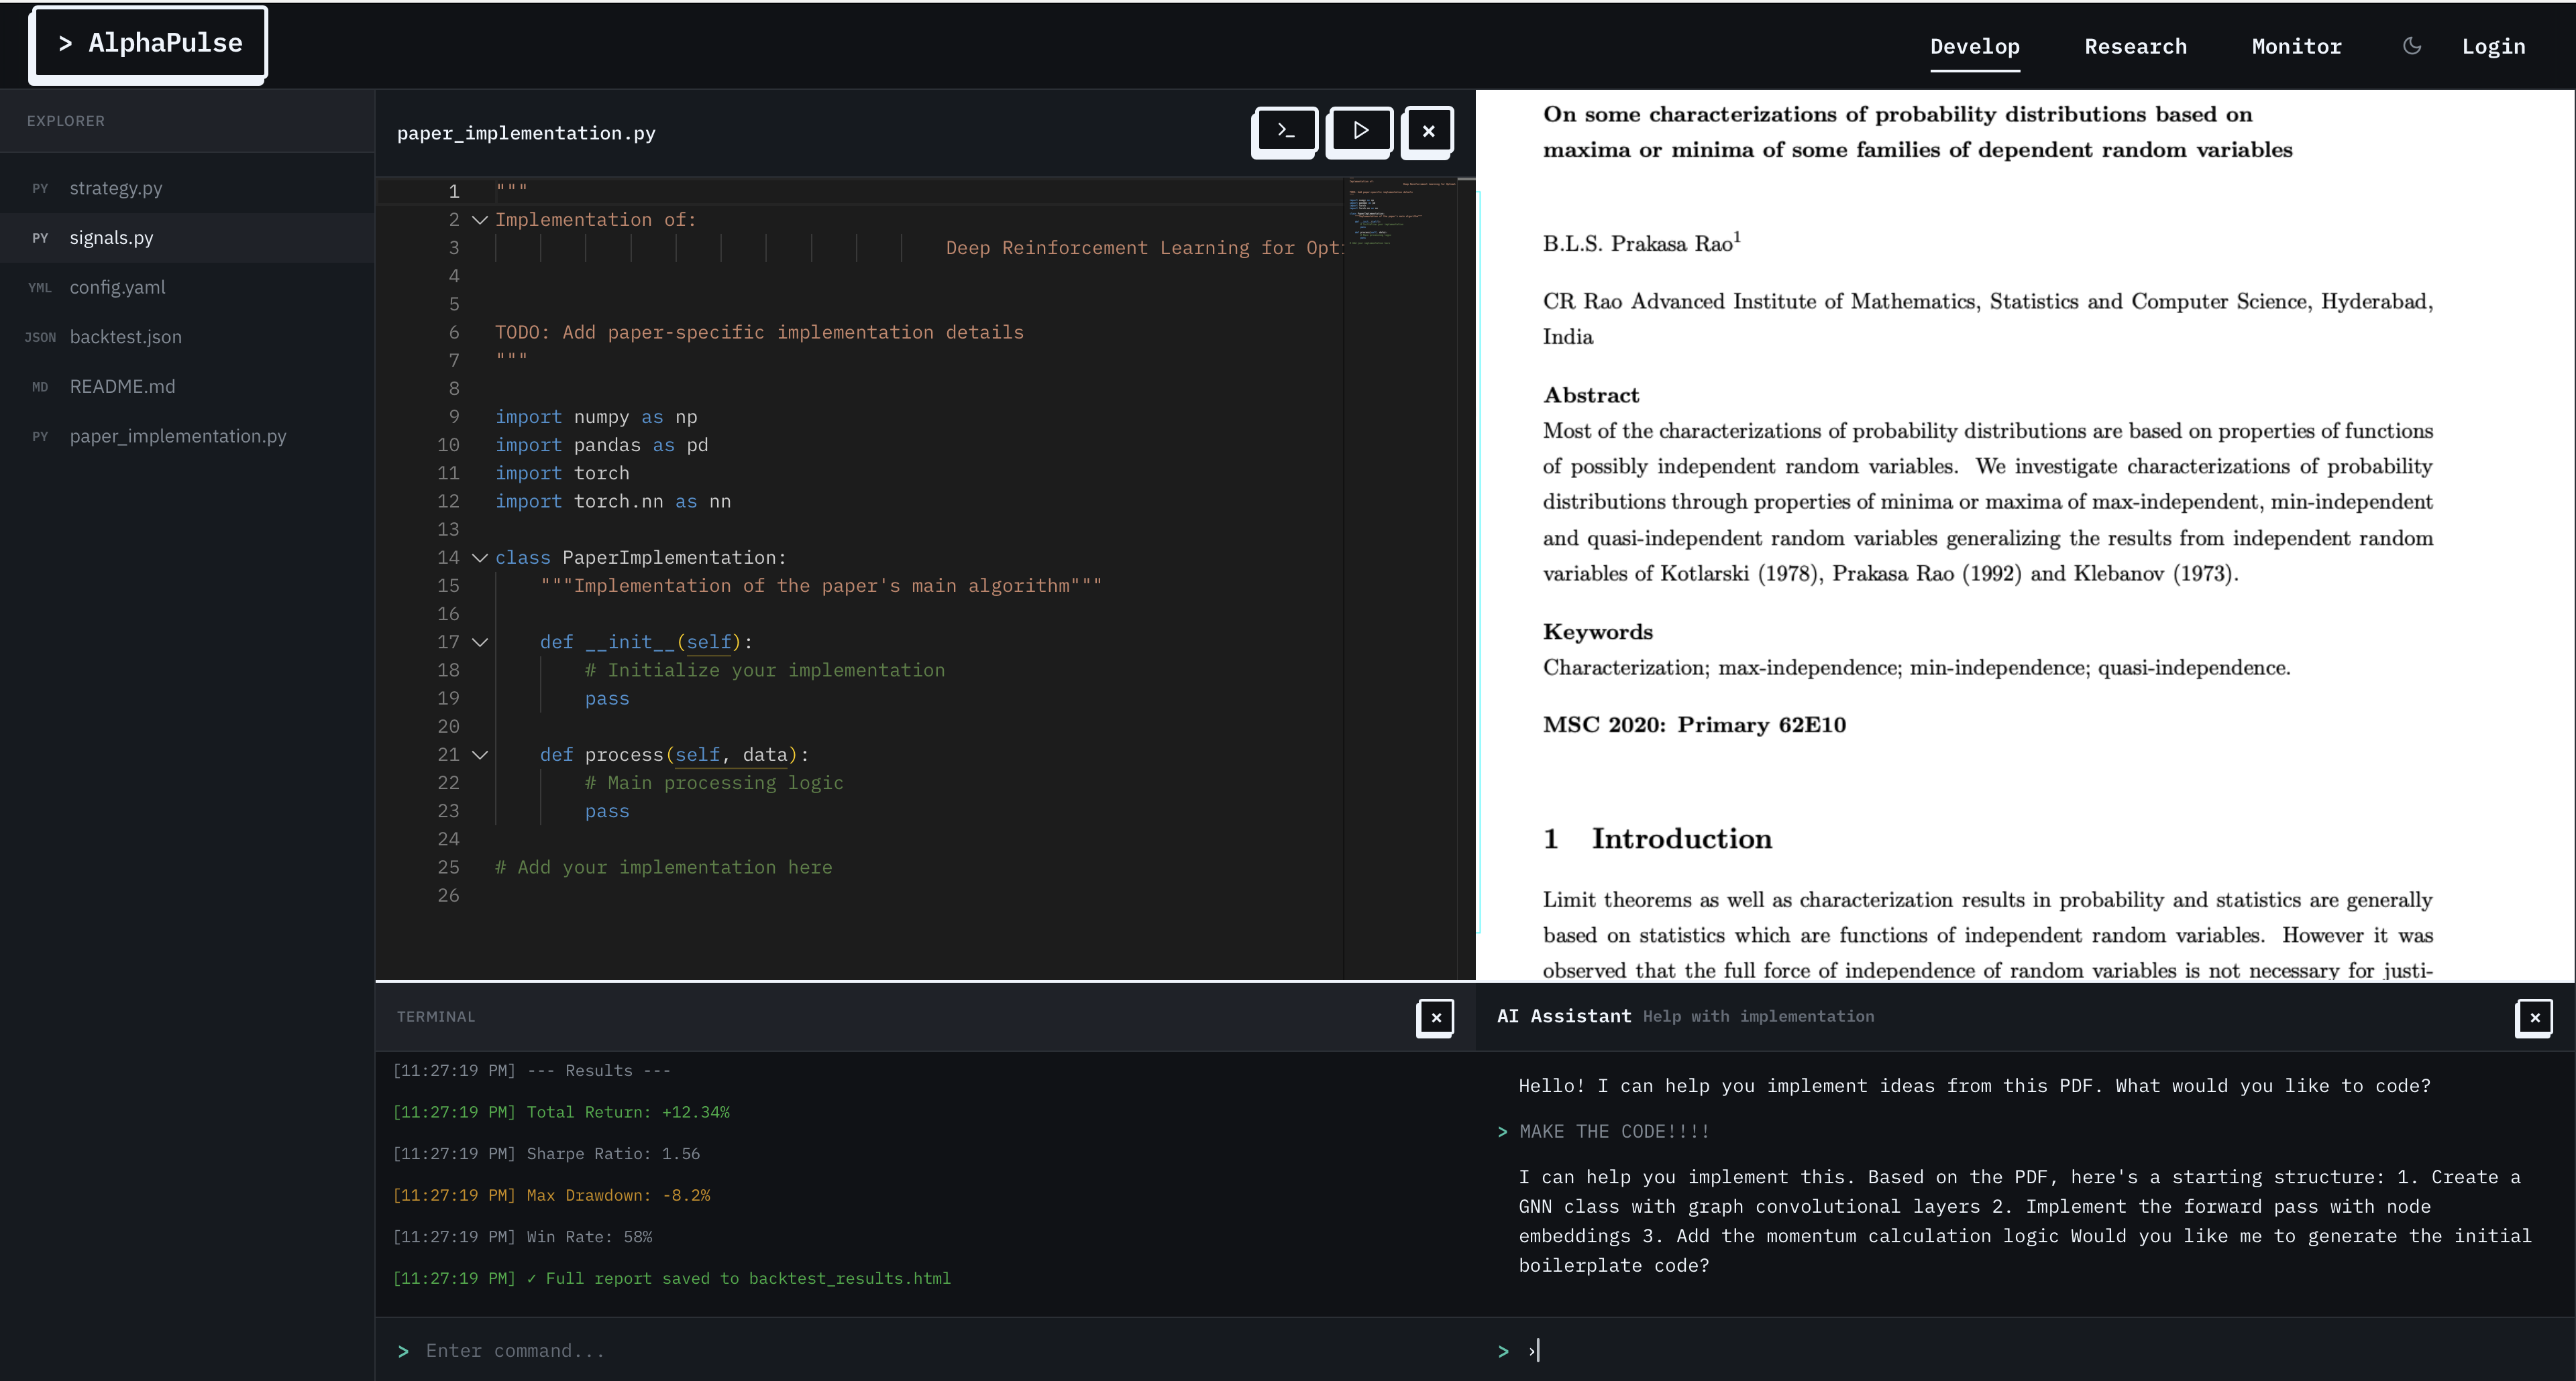Click the 'import torch.nn as nn' line

(613, 501)
